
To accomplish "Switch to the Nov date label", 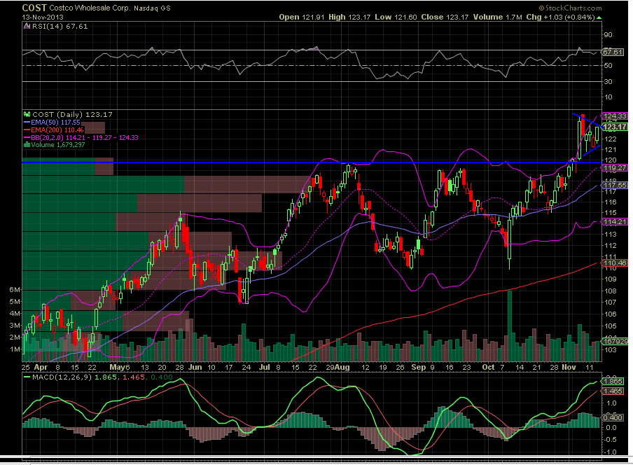I will pyautogui.click(x=569, y=366).
